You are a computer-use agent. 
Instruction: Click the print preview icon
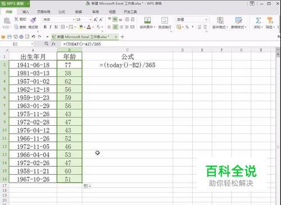28,37
